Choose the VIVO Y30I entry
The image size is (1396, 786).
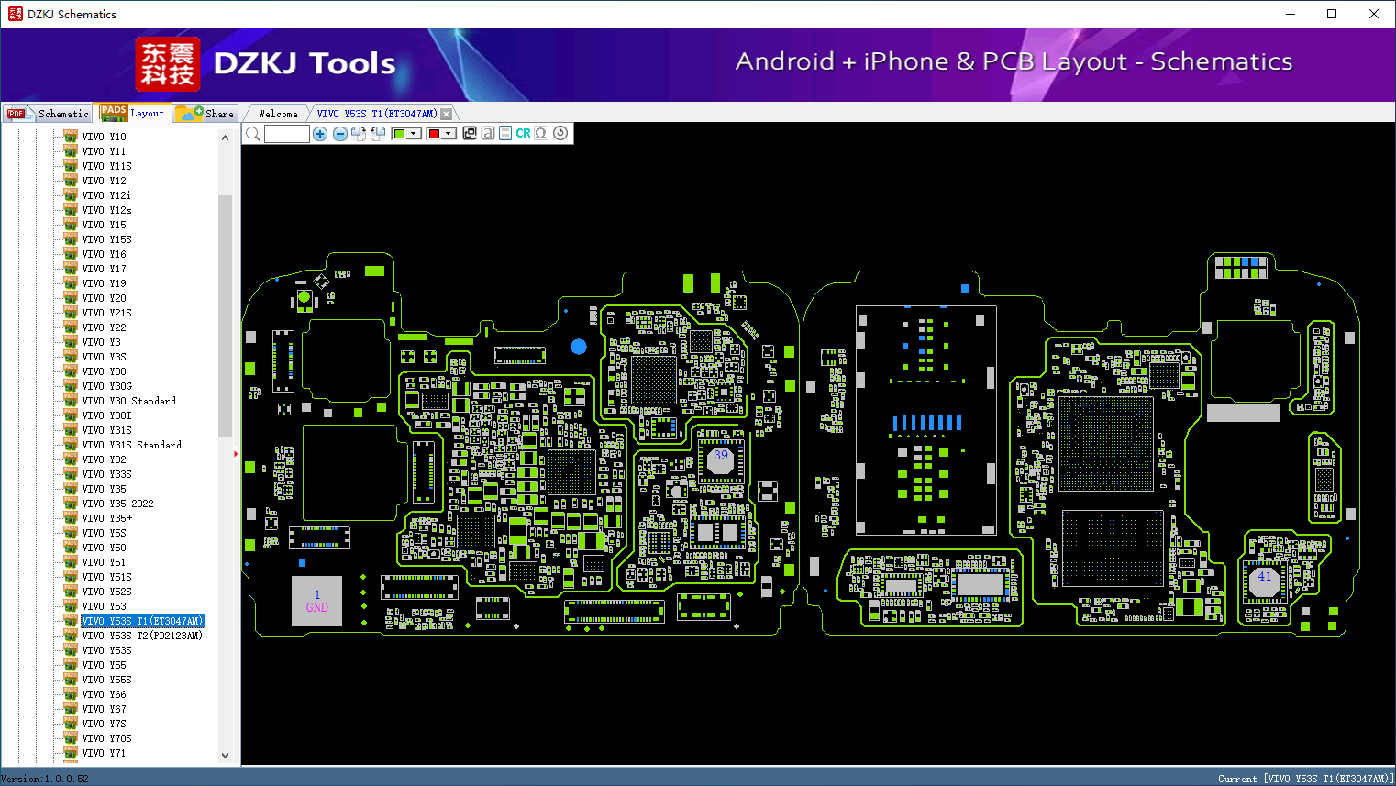107,415
